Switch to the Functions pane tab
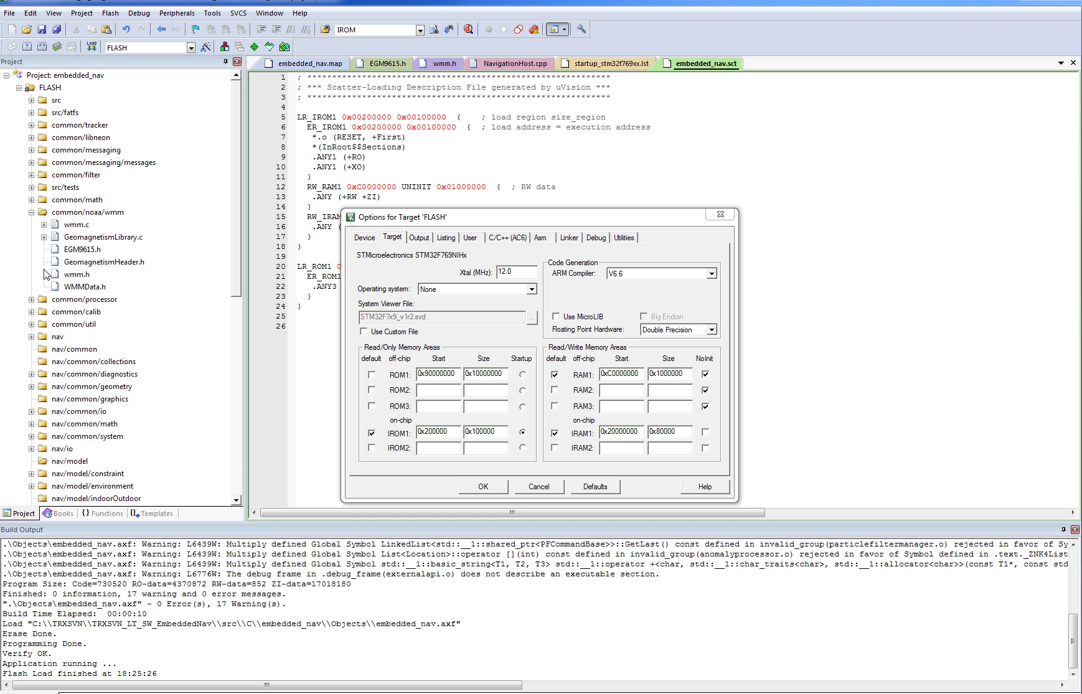 (103, 513)
